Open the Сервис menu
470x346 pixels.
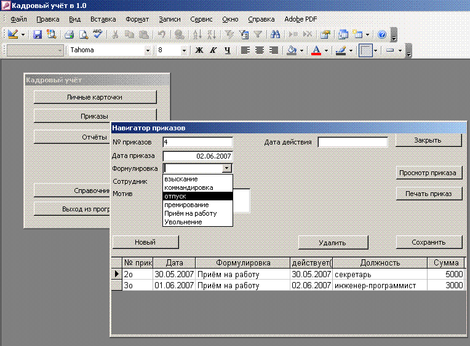tap(201, 19)
